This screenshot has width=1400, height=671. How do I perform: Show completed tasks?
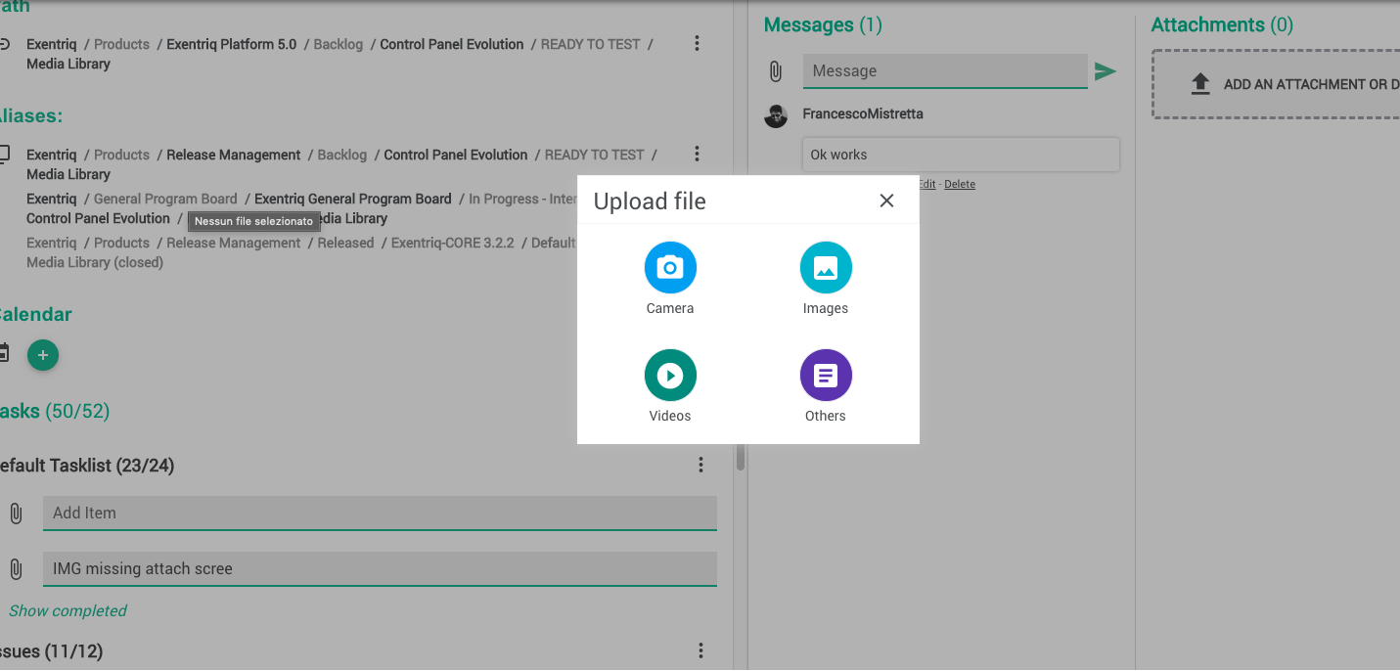tap(68, 611)
